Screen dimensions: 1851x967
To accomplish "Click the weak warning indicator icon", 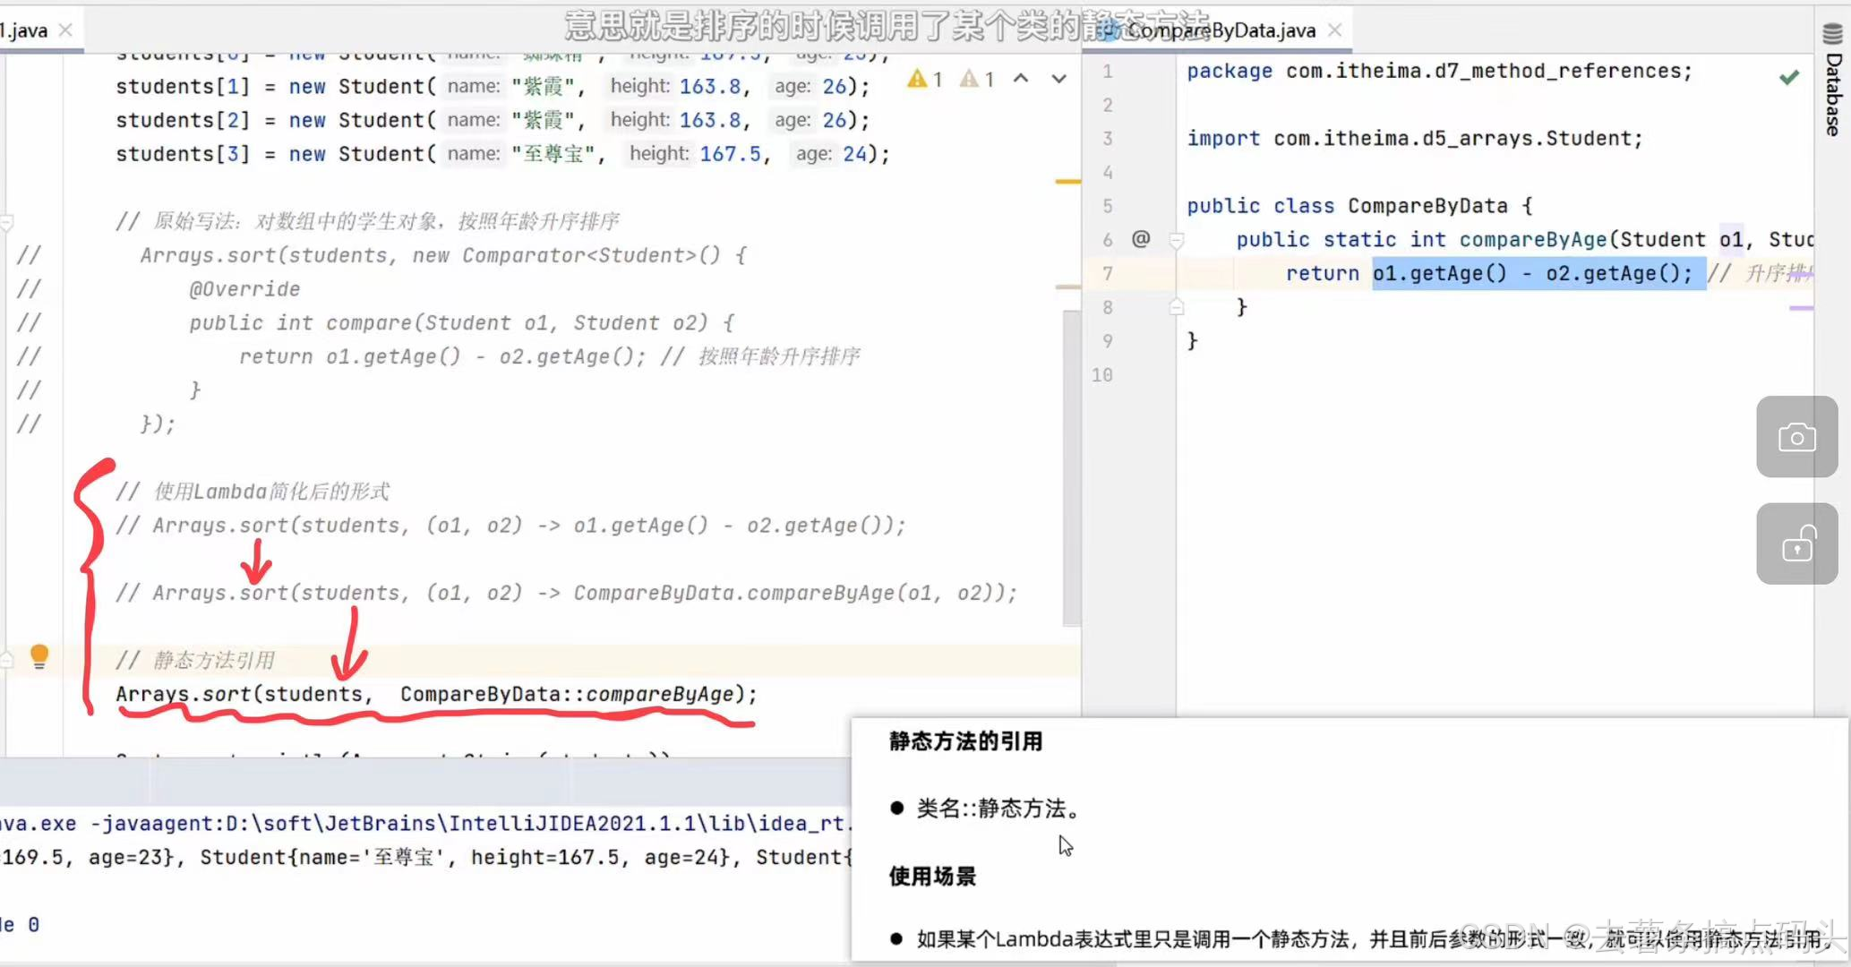I will pyautogui.click(x=969, y=79).
